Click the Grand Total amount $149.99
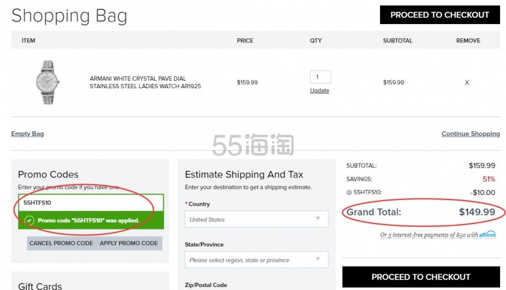 point(477,212)
